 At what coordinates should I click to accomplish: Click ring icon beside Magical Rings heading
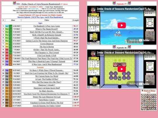(142, 91)
